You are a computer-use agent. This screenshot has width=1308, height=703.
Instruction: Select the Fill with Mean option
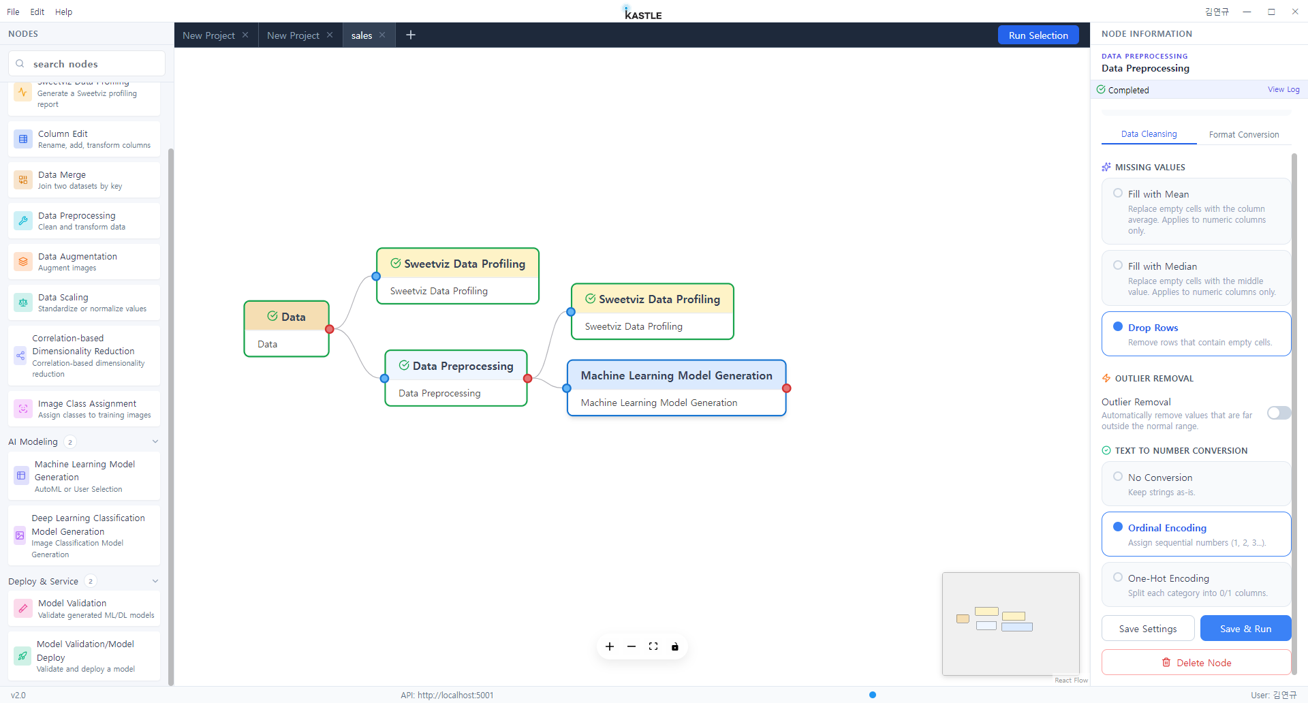tap(1196, 211)
